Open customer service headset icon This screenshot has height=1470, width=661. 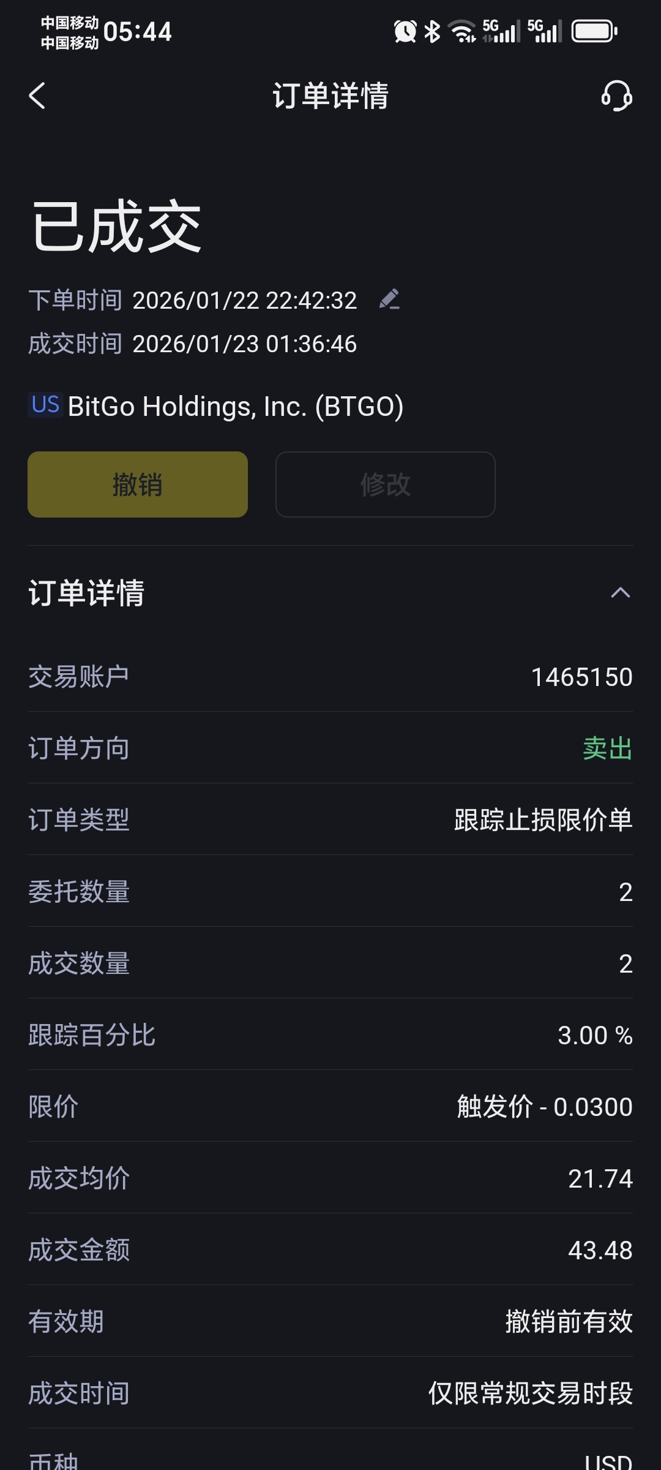[616, 96]
